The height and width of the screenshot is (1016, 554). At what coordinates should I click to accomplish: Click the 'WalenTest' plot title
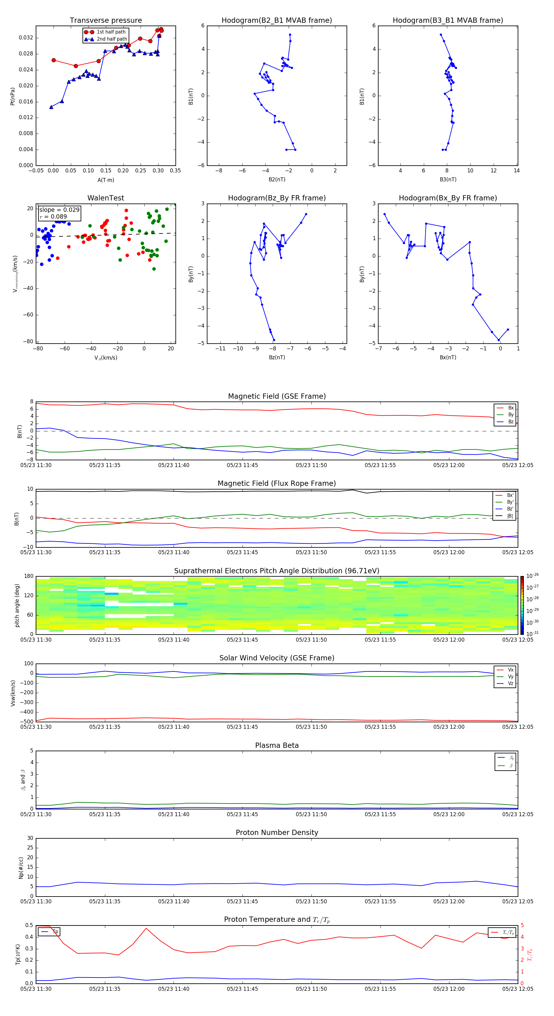106,198
